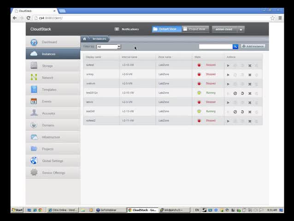
Task: Destroy the test2k8 instance with X icon
Action: click(250, 112)
